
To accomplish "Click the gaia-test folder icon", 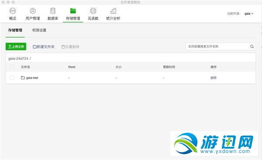I will point(23,78).
